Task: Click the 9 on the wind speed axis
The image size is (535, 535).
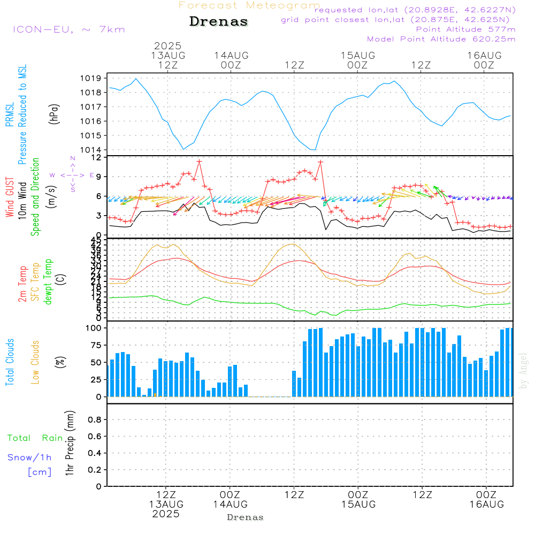Action: click(99, 177)
